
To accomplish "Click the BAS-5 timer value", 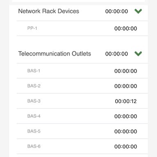I will tap(126, 132).
